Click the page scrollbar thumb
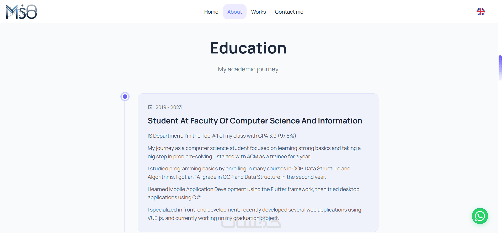502x233 pixels. [500, 68]
